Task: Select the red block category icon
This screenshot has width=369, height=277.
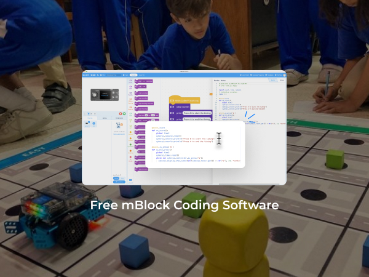Action: pos(130,158)
